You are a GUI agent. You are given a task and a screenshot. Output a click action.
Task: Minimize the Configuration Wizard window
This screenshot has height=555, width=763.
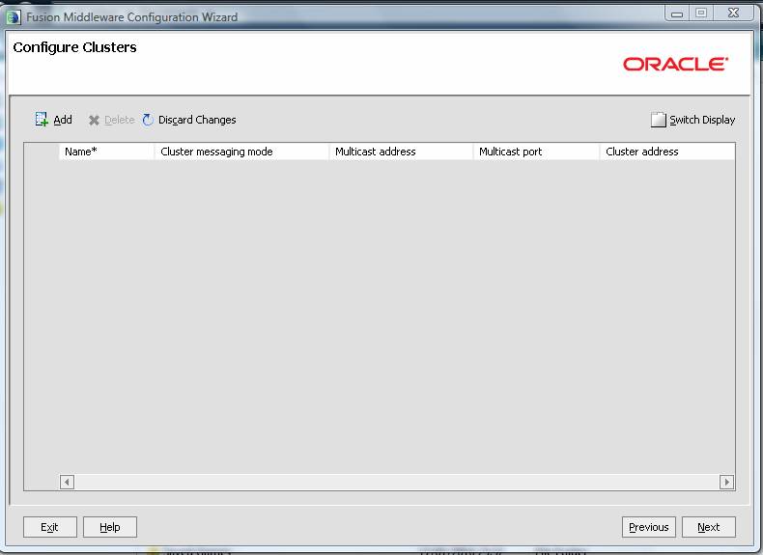coord(677,14)
